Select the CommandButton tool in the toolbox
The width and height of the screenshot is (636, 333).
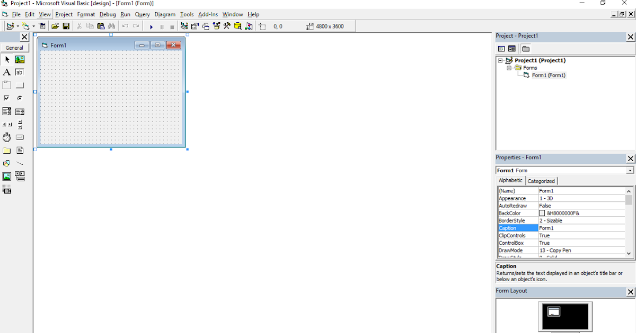[x=20, y=85]
